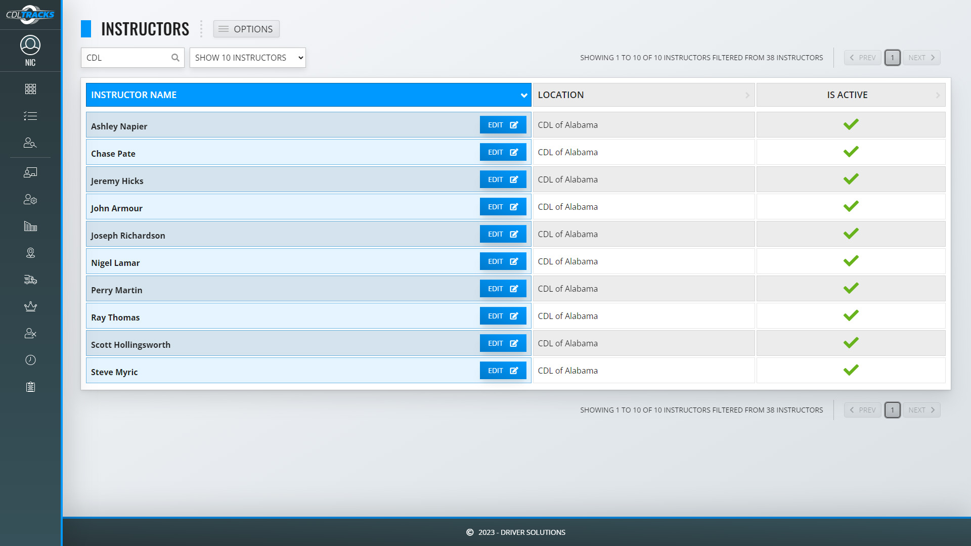
Task: Select page 1 in bottom pagination
Action: pyautogui.click(x=892, y=410)
